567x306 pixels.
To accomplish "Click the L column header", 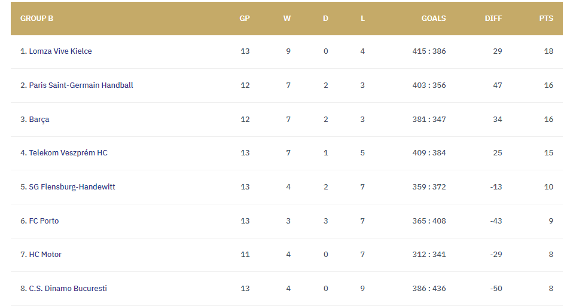I will pyautogui.click(x=362, y=19).
